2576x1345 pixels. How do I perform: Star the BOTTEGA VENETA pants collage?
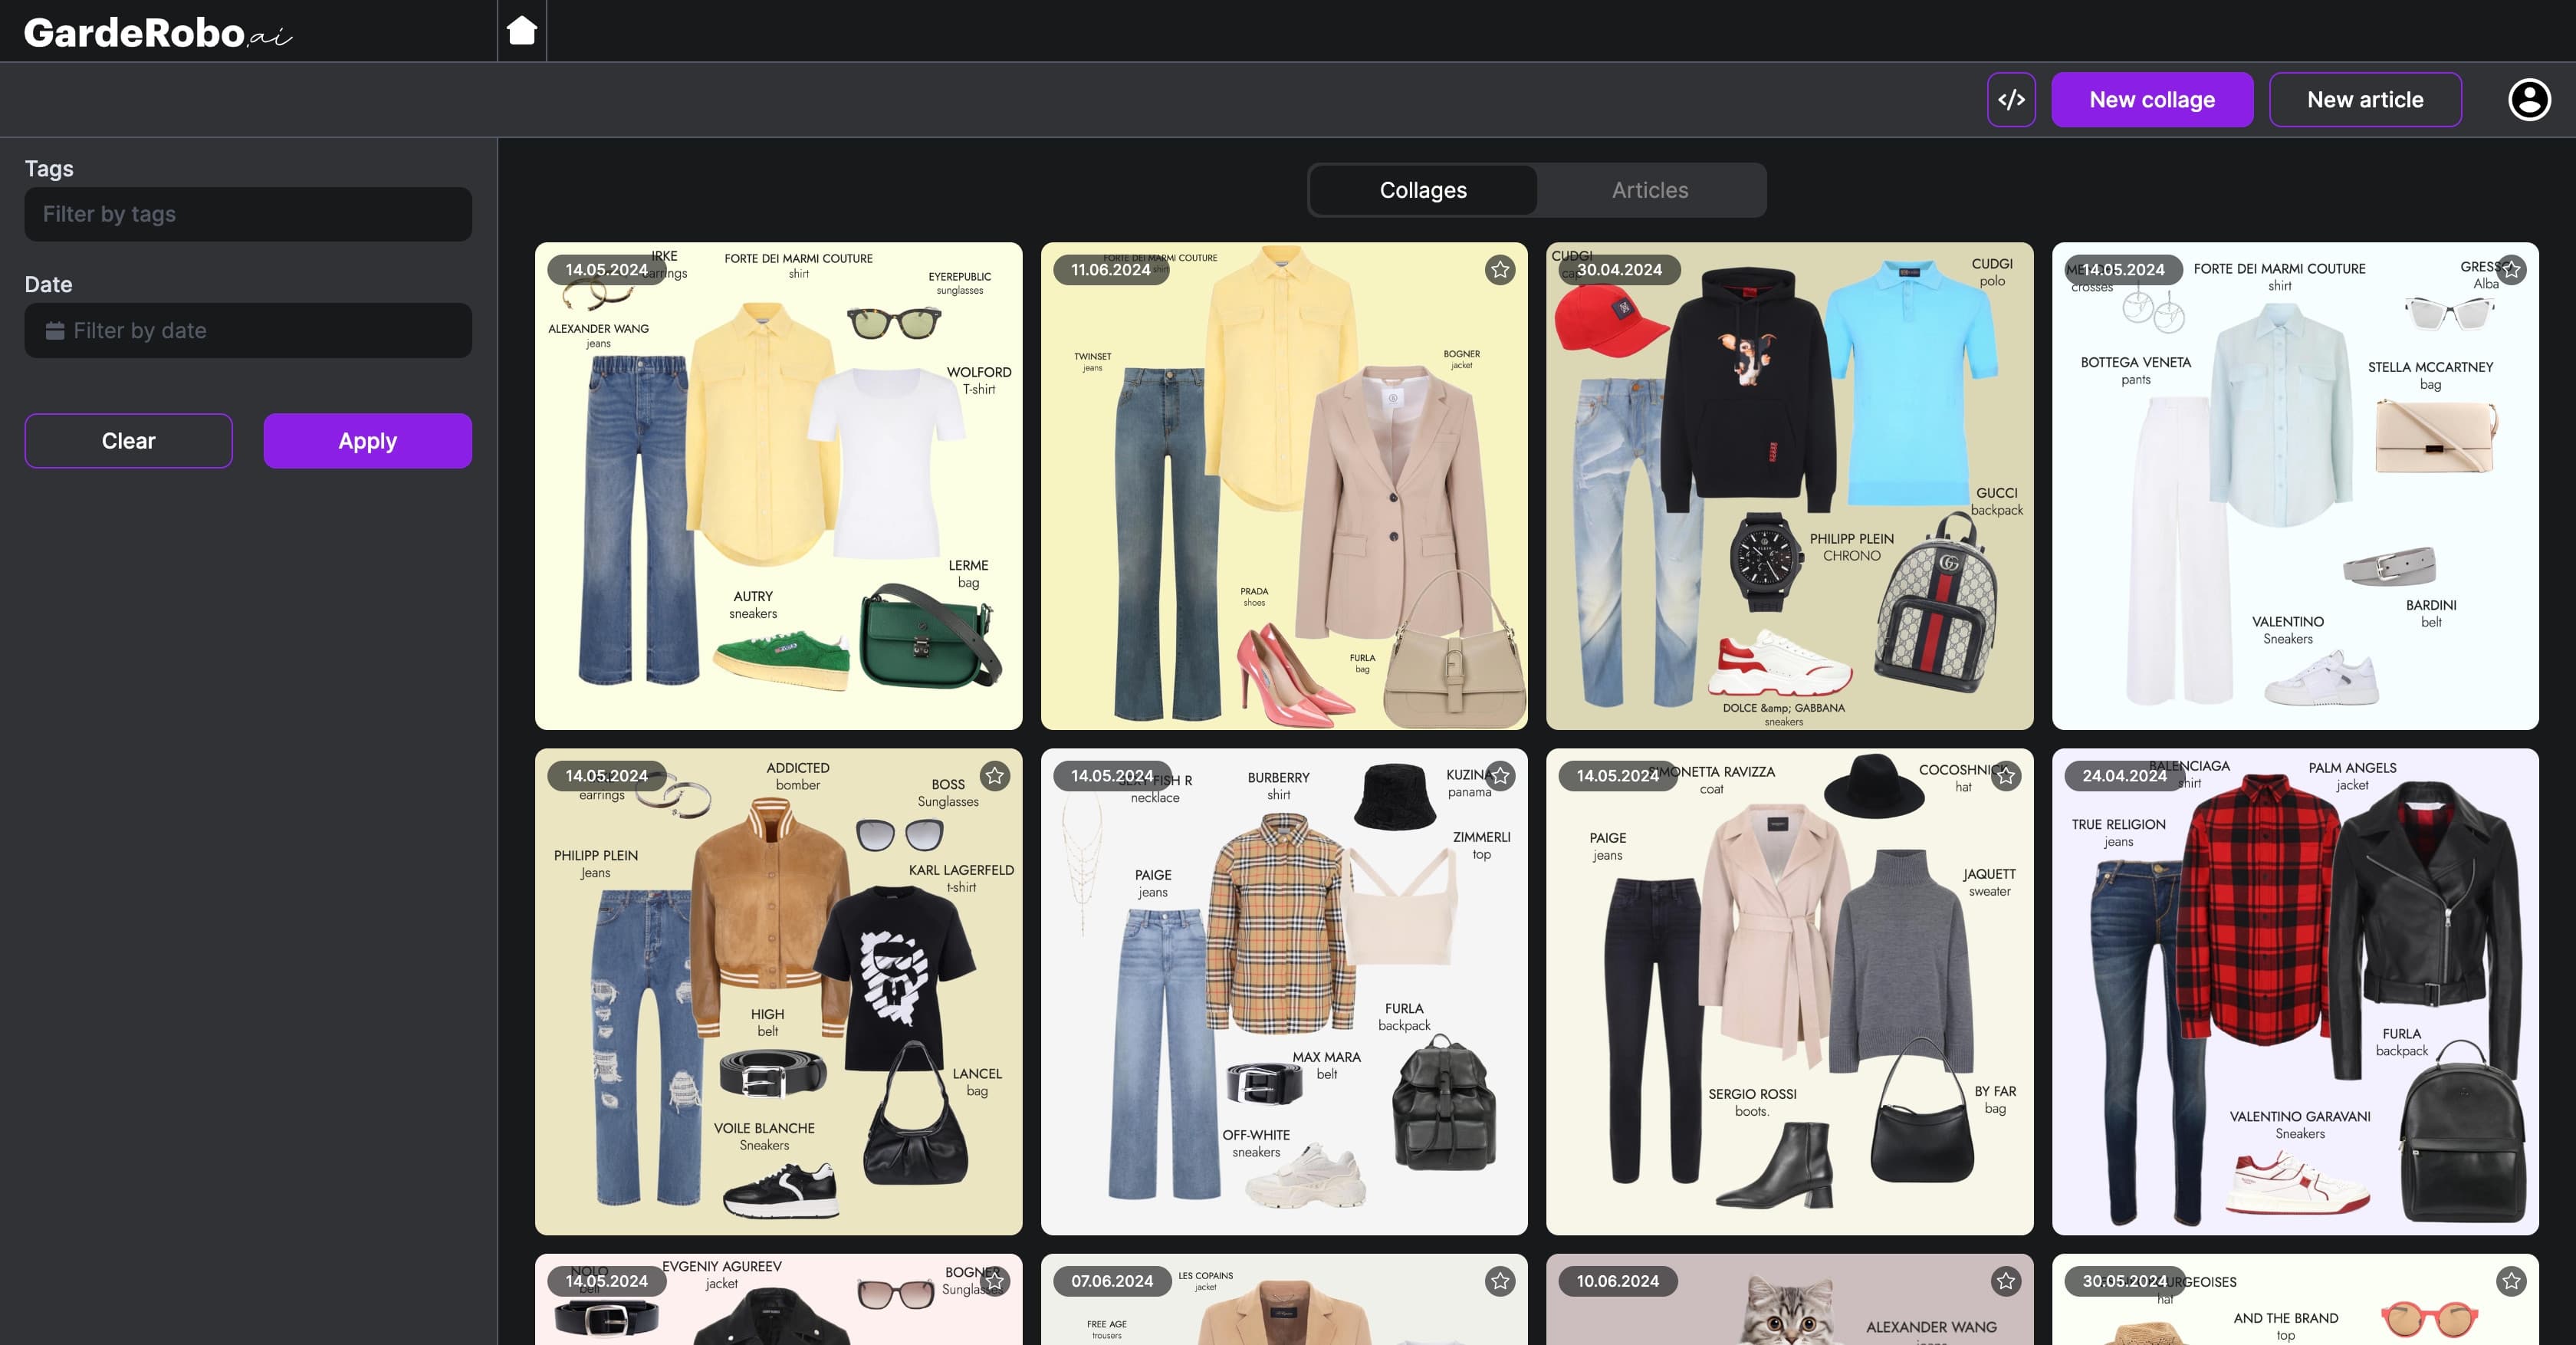(2510, 270)
